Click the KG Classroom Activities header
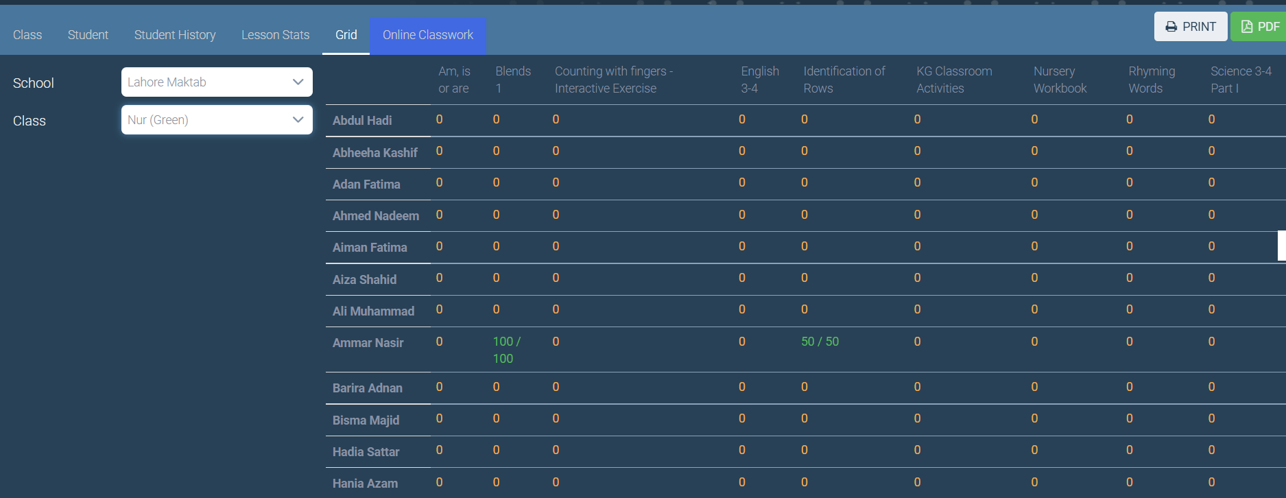 coord(953,80)
